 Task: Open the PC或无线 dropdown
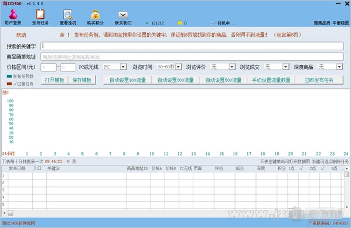(x=123, y=67)
